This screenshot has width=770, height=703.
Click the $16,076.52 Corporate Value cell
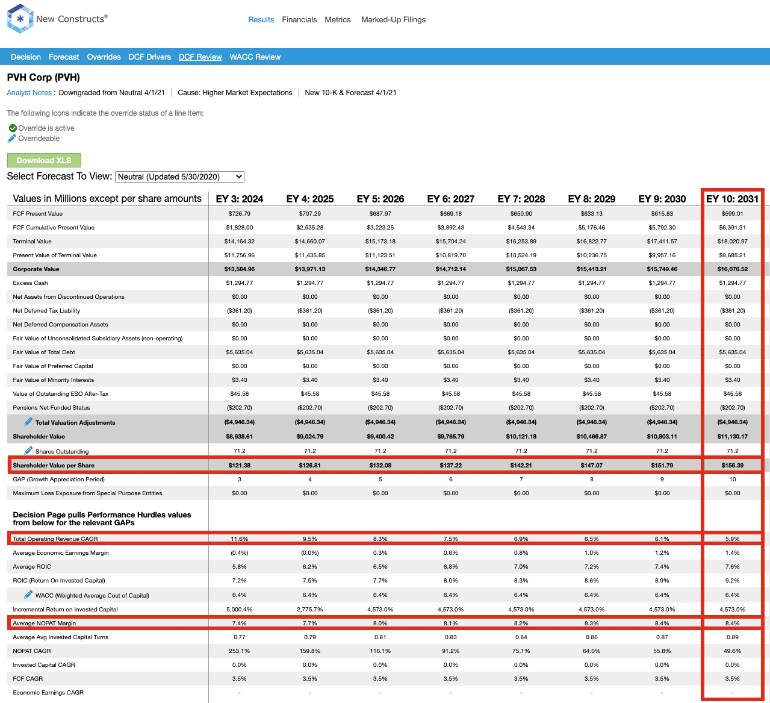pyautogui.click(x=733, y=269)
